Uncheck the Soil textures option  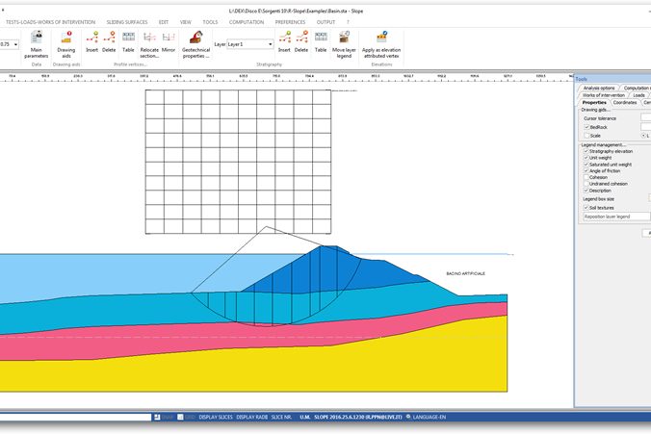tap(586, 207)
